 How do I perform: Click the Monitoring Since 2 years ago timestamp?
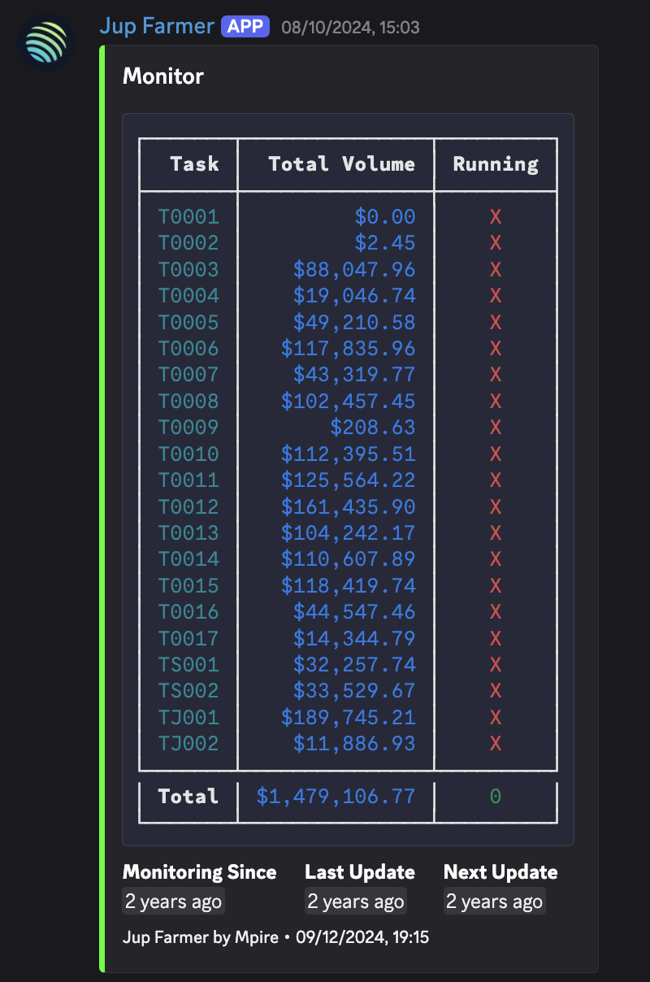coord(172,902)
